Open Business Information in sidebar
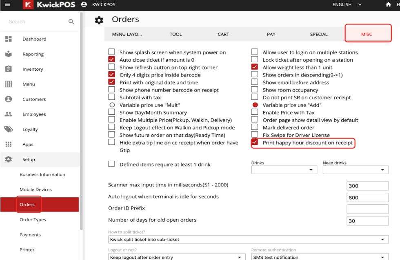The image size is (400, 260). pos(42,175)
